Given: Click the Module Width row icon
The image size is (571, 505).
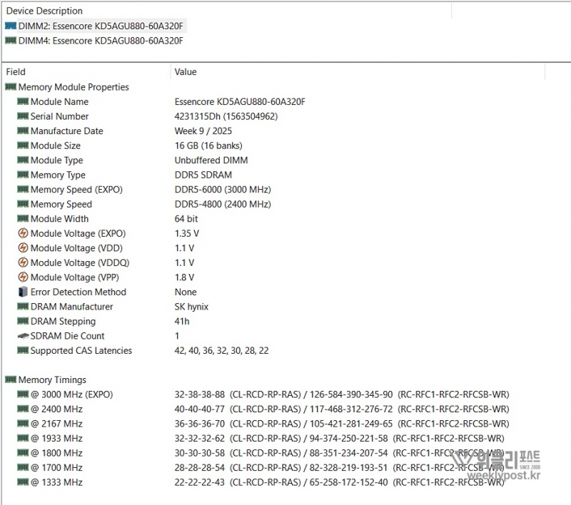Looking at the screenshot, I should (x=23, y=218).
